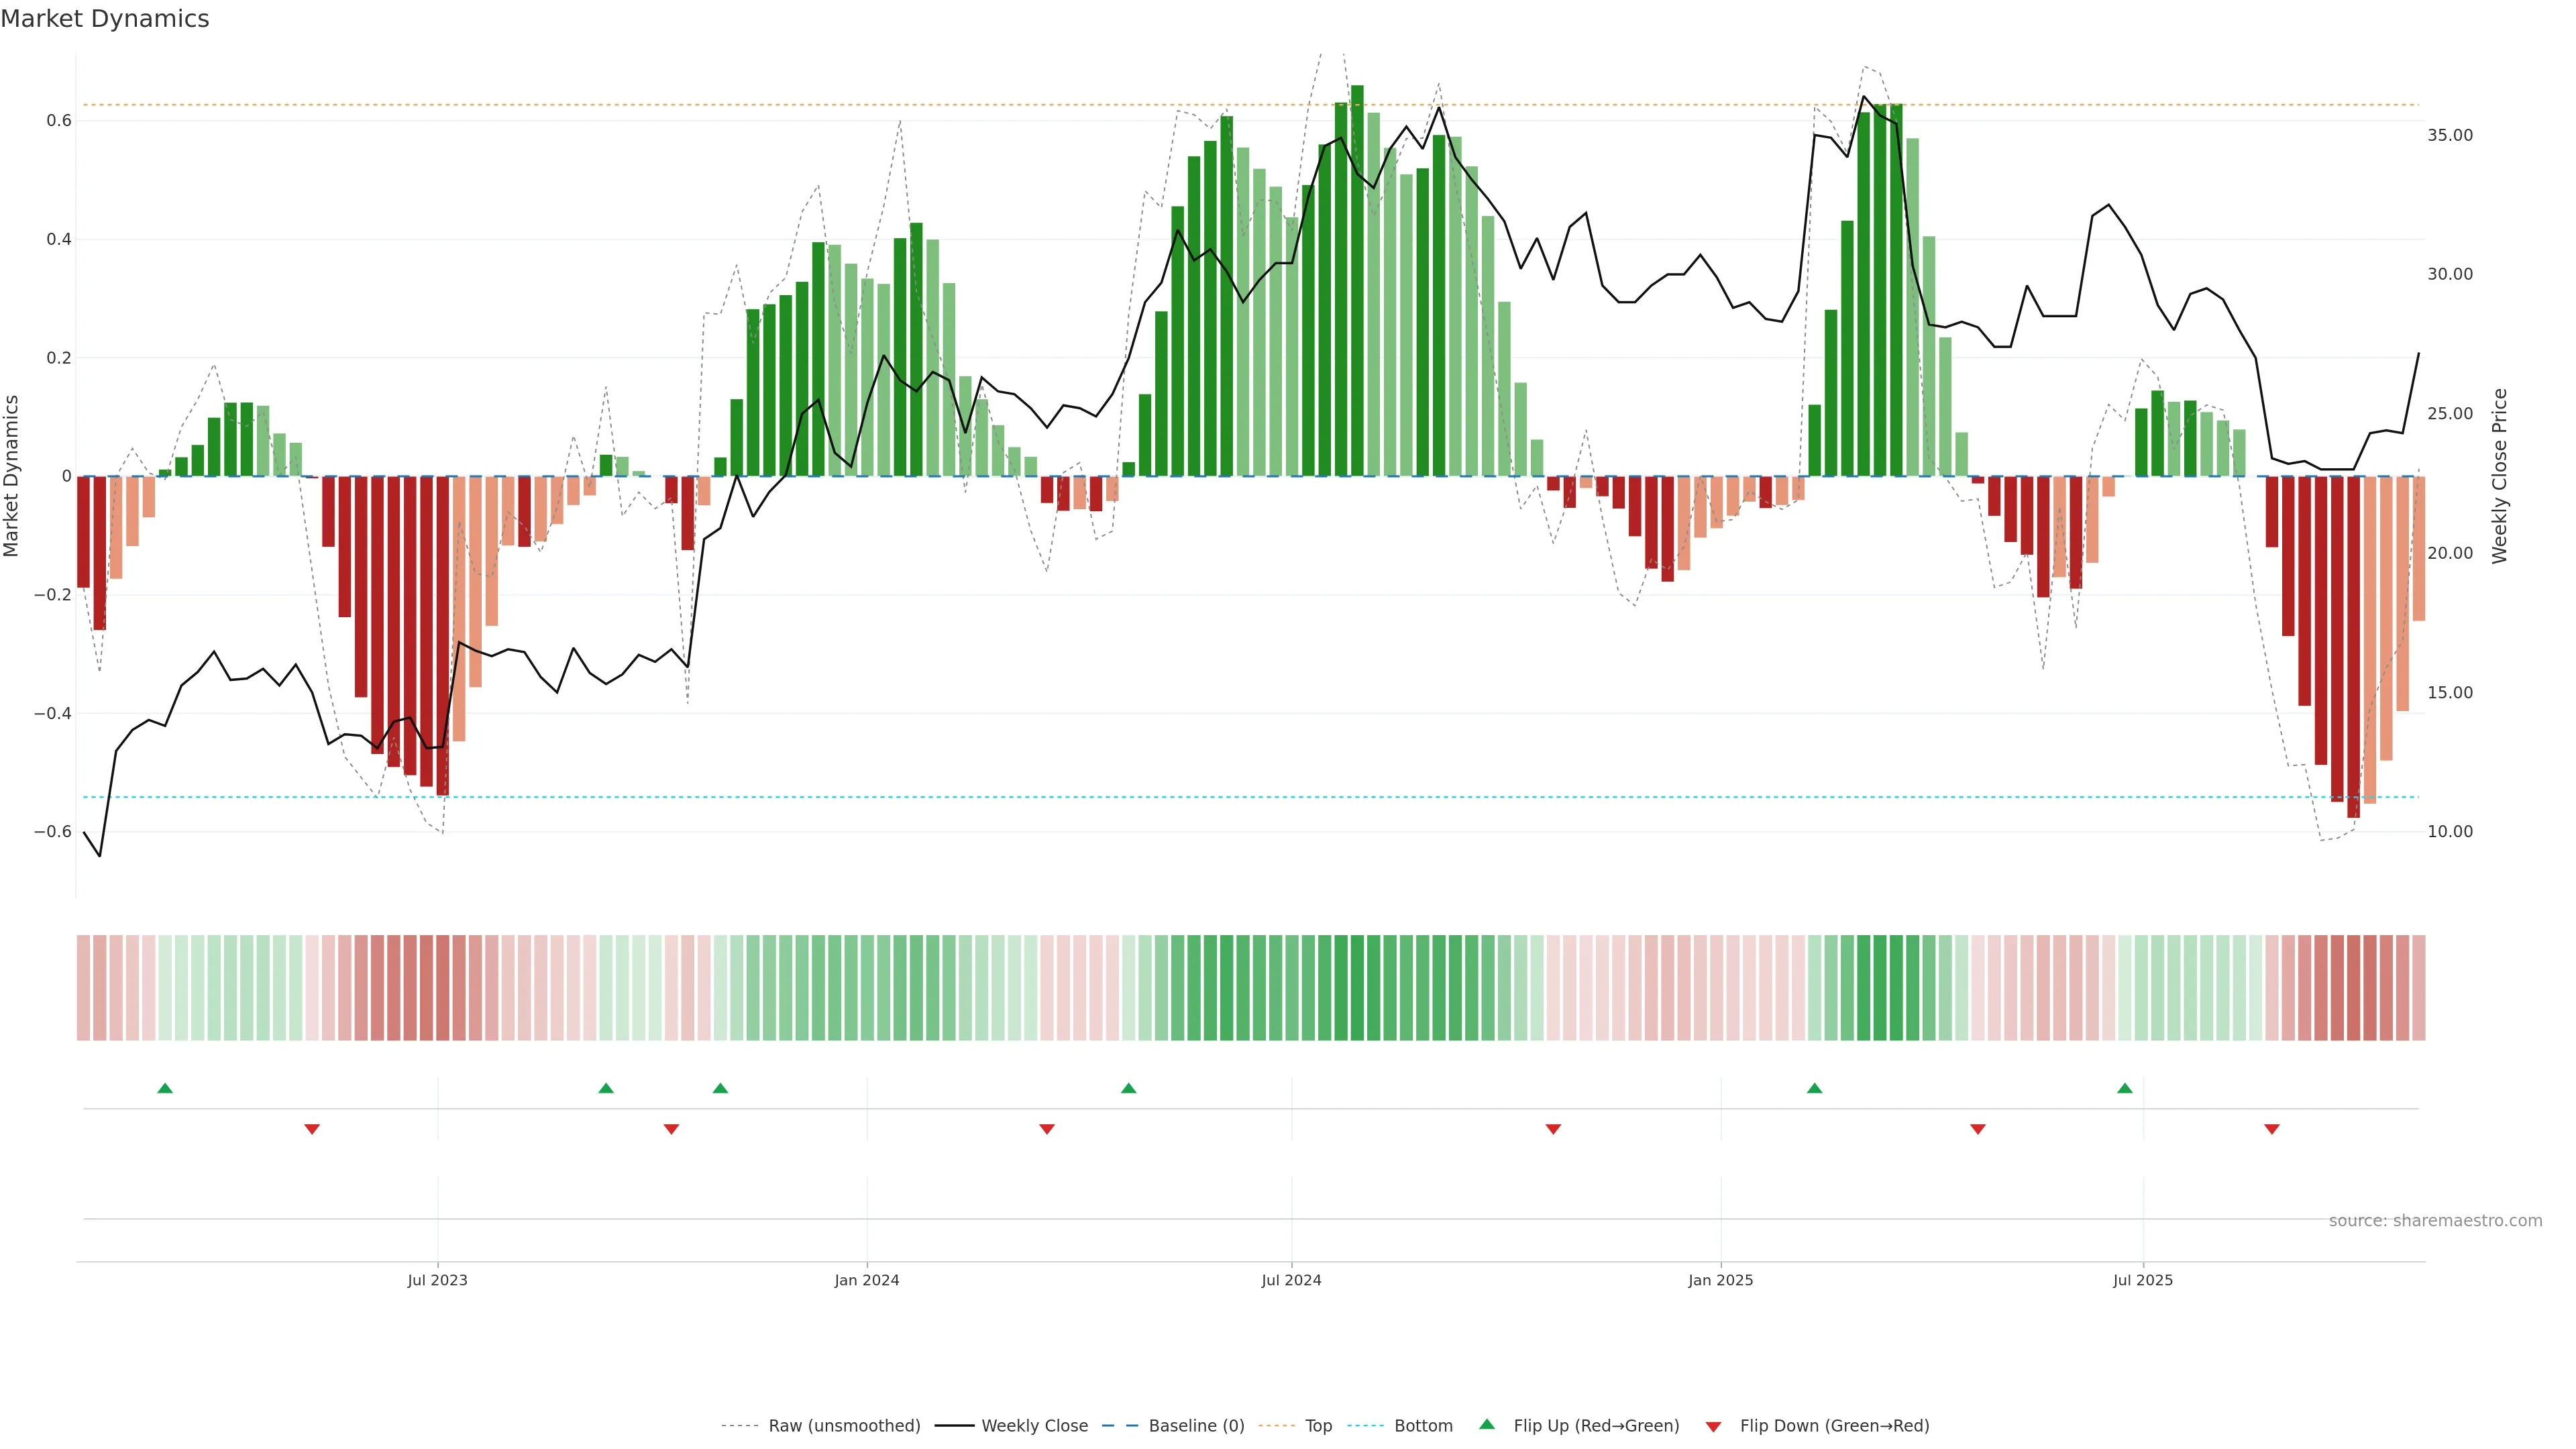Click the Jan 2024 x-axis label

(x=867, y=1280)
